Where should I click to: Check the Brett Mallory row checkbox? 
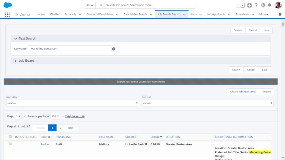(10, 144)
